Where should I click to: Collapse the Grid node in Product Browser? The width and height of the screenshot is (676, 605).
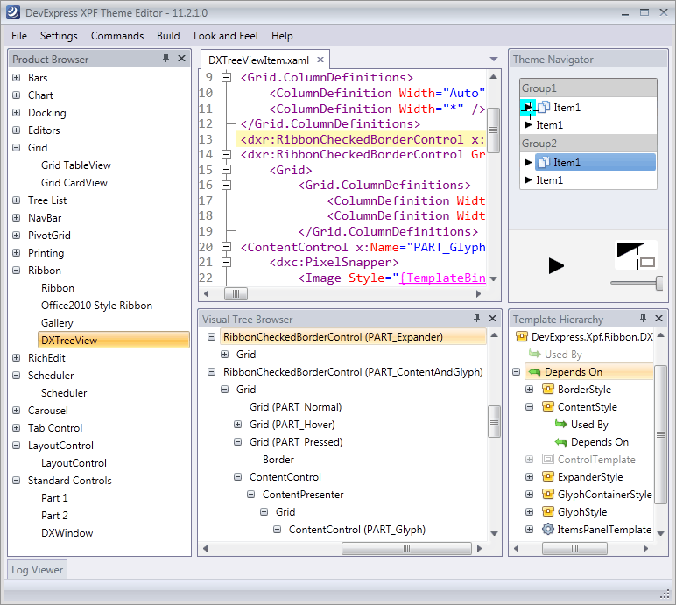point(17,147)
